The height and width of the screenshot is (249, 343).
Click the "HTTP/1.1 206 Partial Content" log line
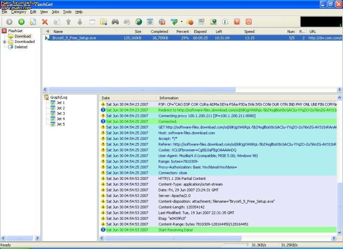pos(218,179)
